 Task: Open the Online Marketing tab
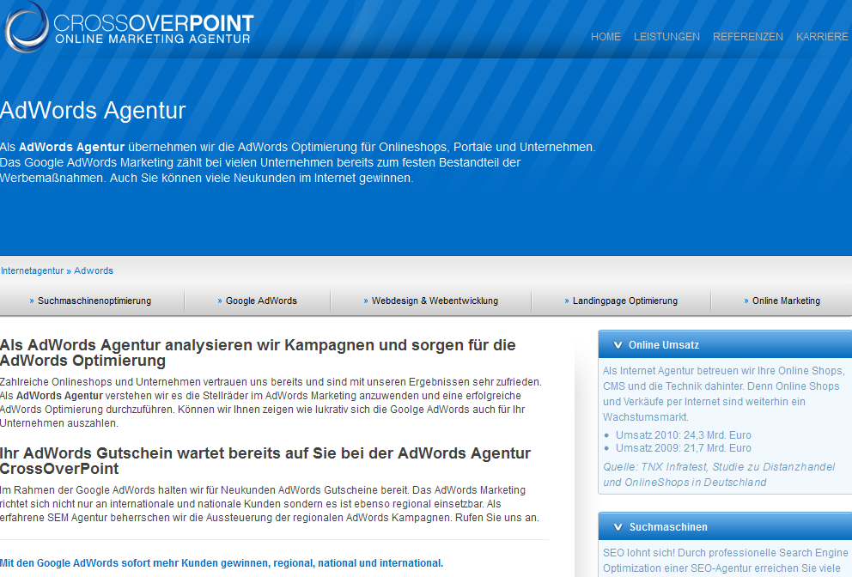pyautogui.click(x=785, y=301)
